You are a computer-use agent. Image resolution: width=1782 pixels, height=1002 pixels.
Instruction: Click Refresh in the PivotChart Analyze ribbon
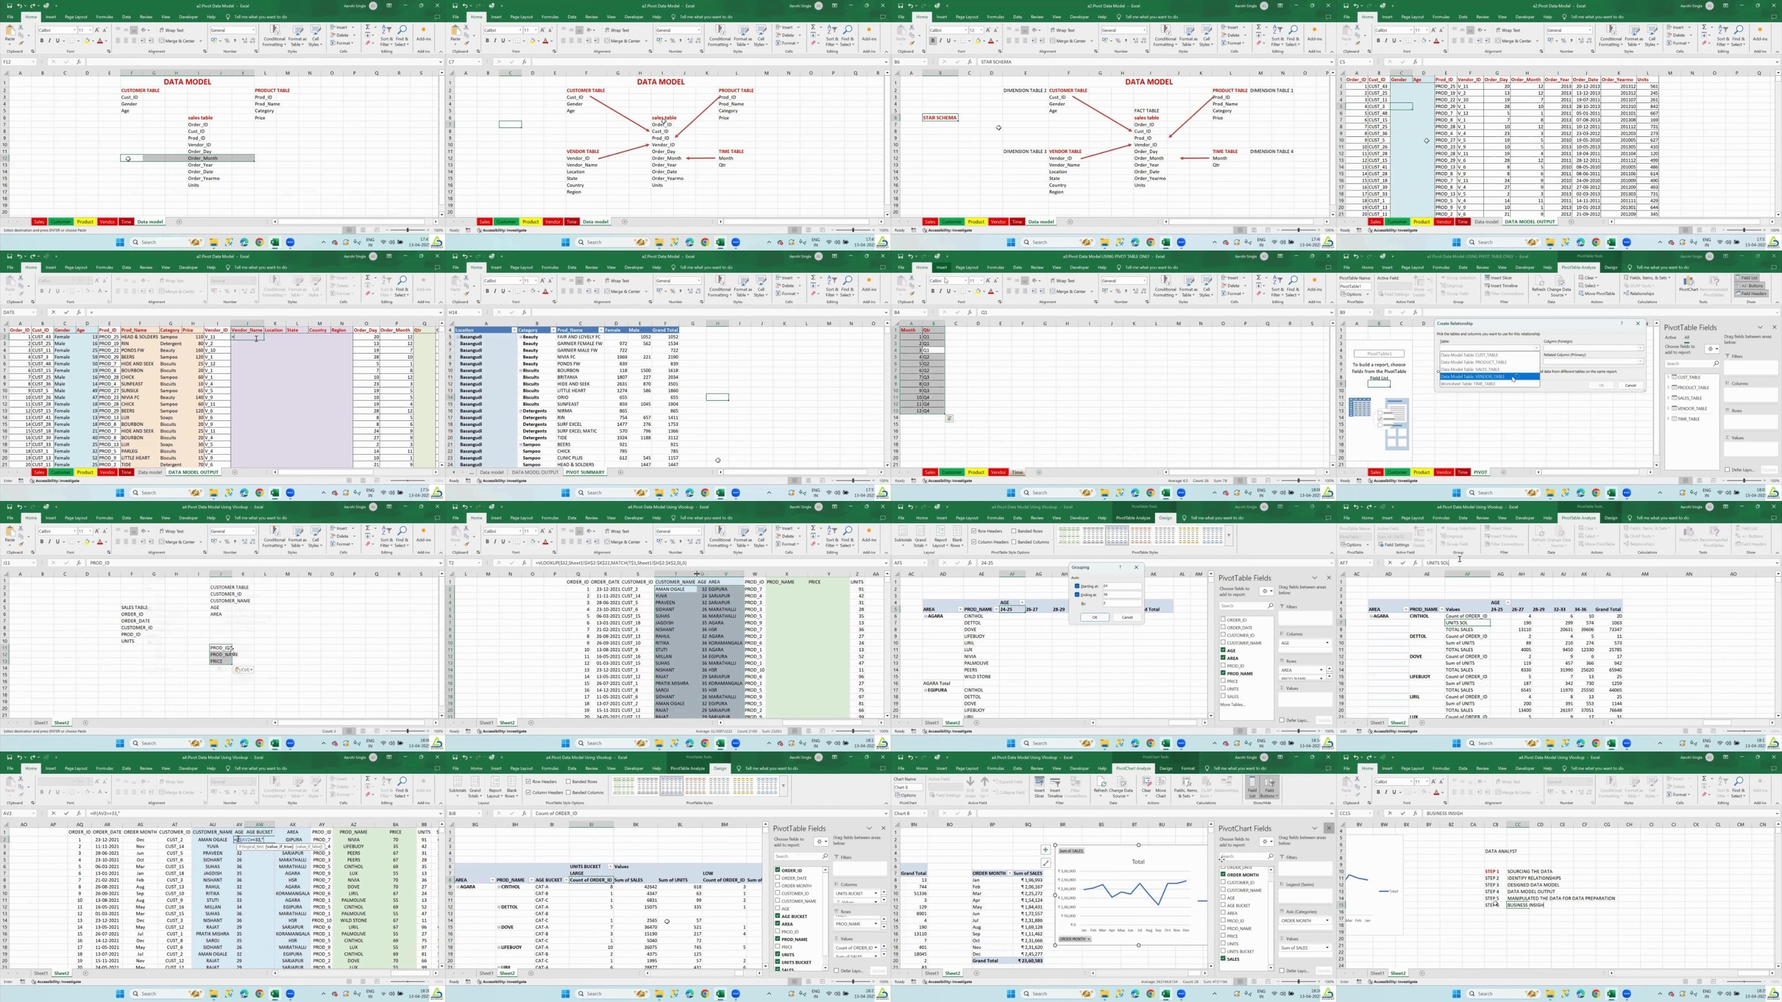[x=1100, y=787]
